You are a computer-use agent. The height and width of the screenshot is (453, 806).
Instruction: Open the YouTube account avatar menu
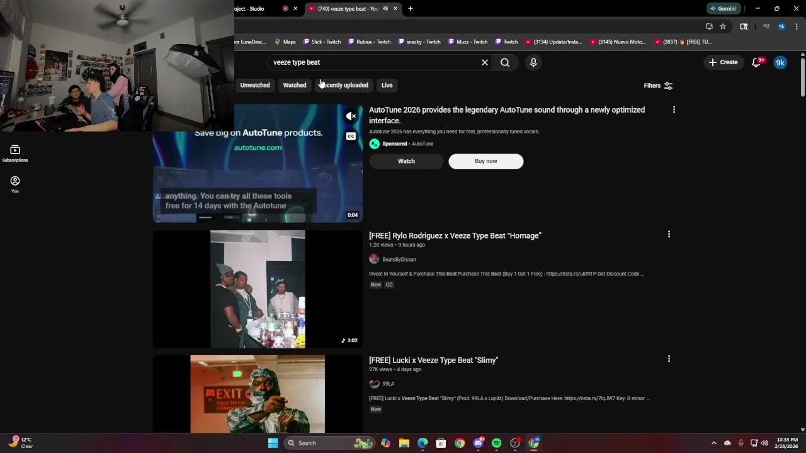[780, 62]
